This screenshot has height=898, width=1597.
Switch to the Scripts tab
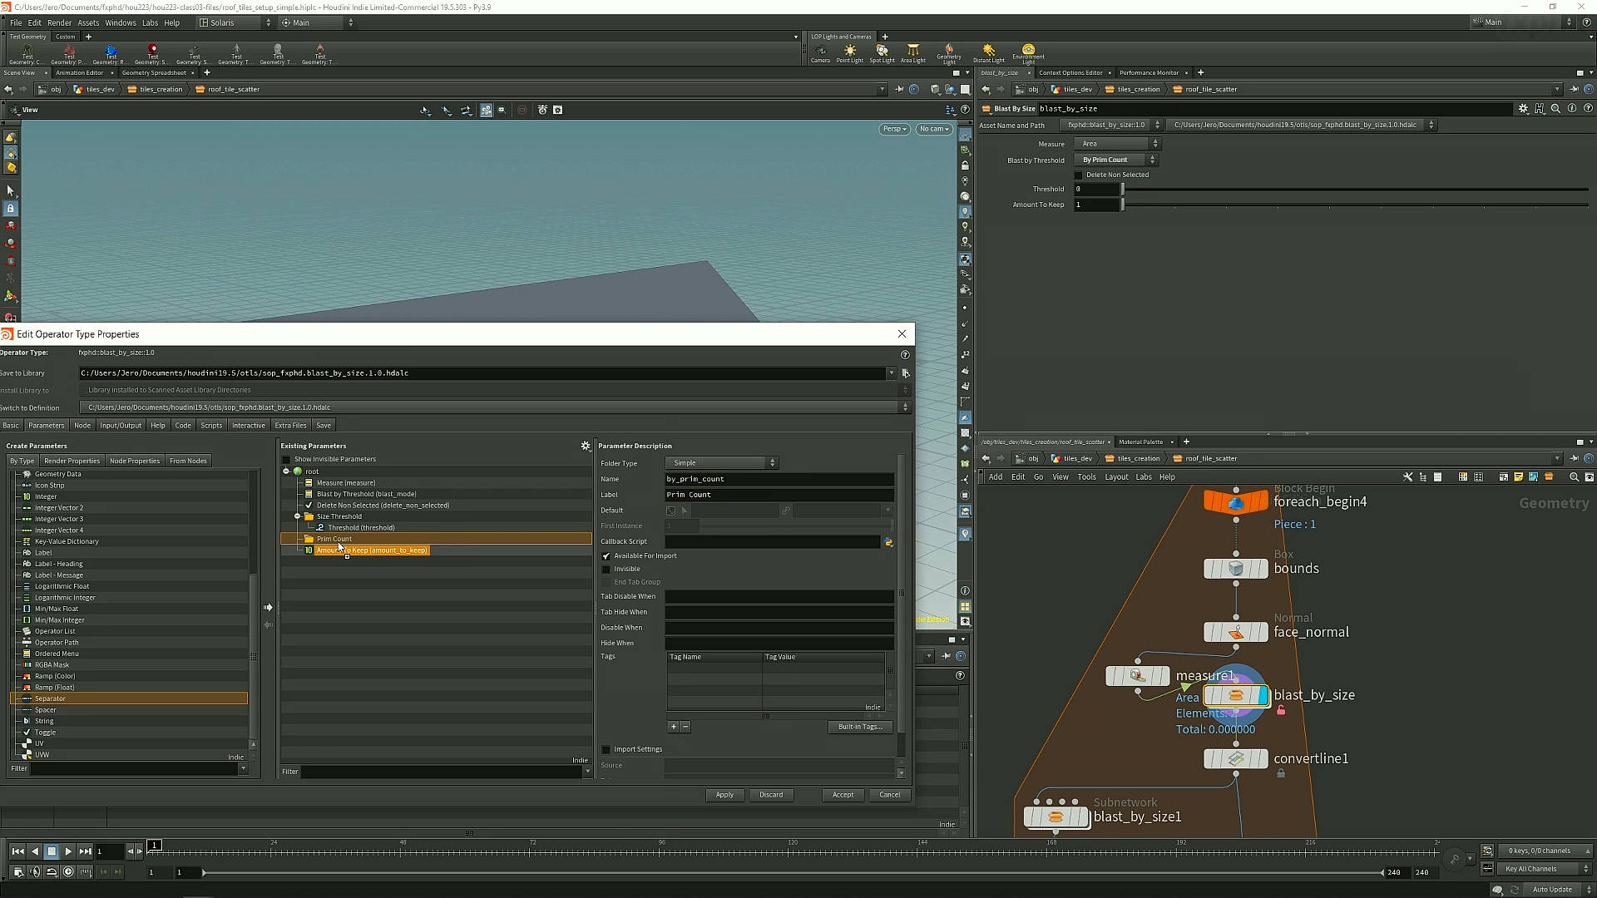point(211,426)
